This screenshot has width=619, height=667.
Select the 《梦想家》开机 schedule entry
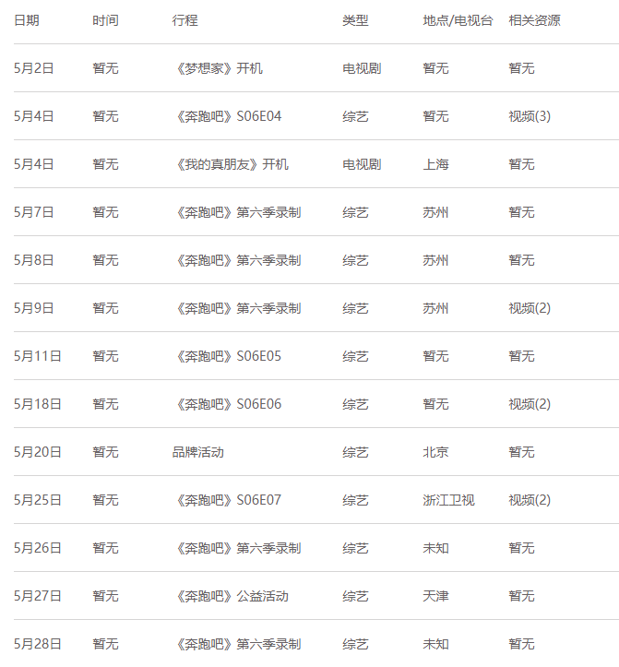(x=218, y=68)
